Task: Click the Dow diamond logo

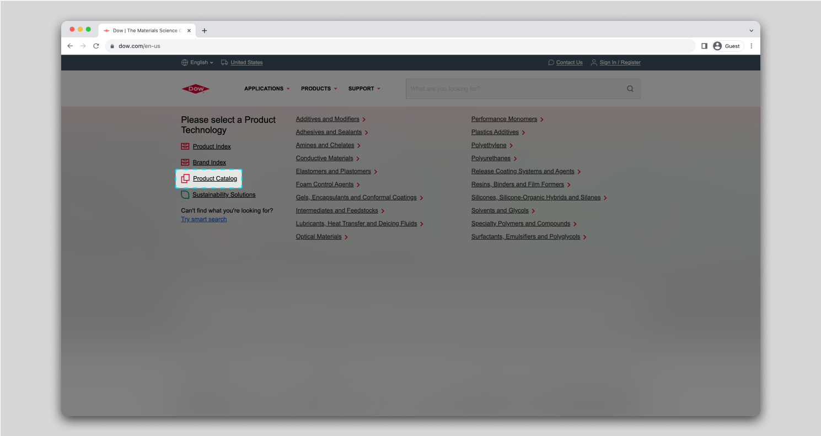Action: point(195,88)
